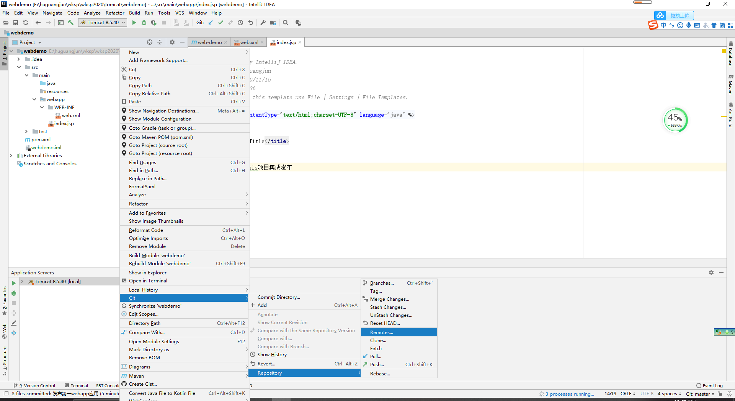Image resolution: width=735 pixels, height=401 pixels.
Task: Choose Show in Explorer context menu item
Action: pos(185,272)
